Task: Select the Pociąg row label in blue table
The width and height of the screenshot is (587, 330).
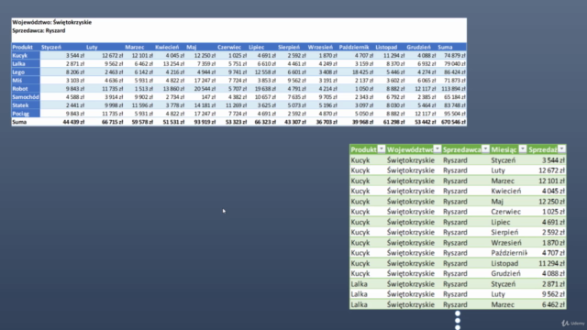Action: click(x=20, y=114)
